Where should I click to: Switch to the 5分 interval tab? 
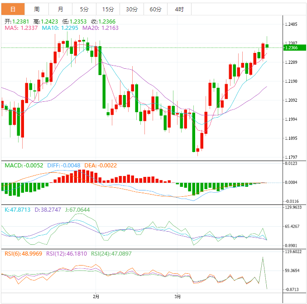(84, 9)
